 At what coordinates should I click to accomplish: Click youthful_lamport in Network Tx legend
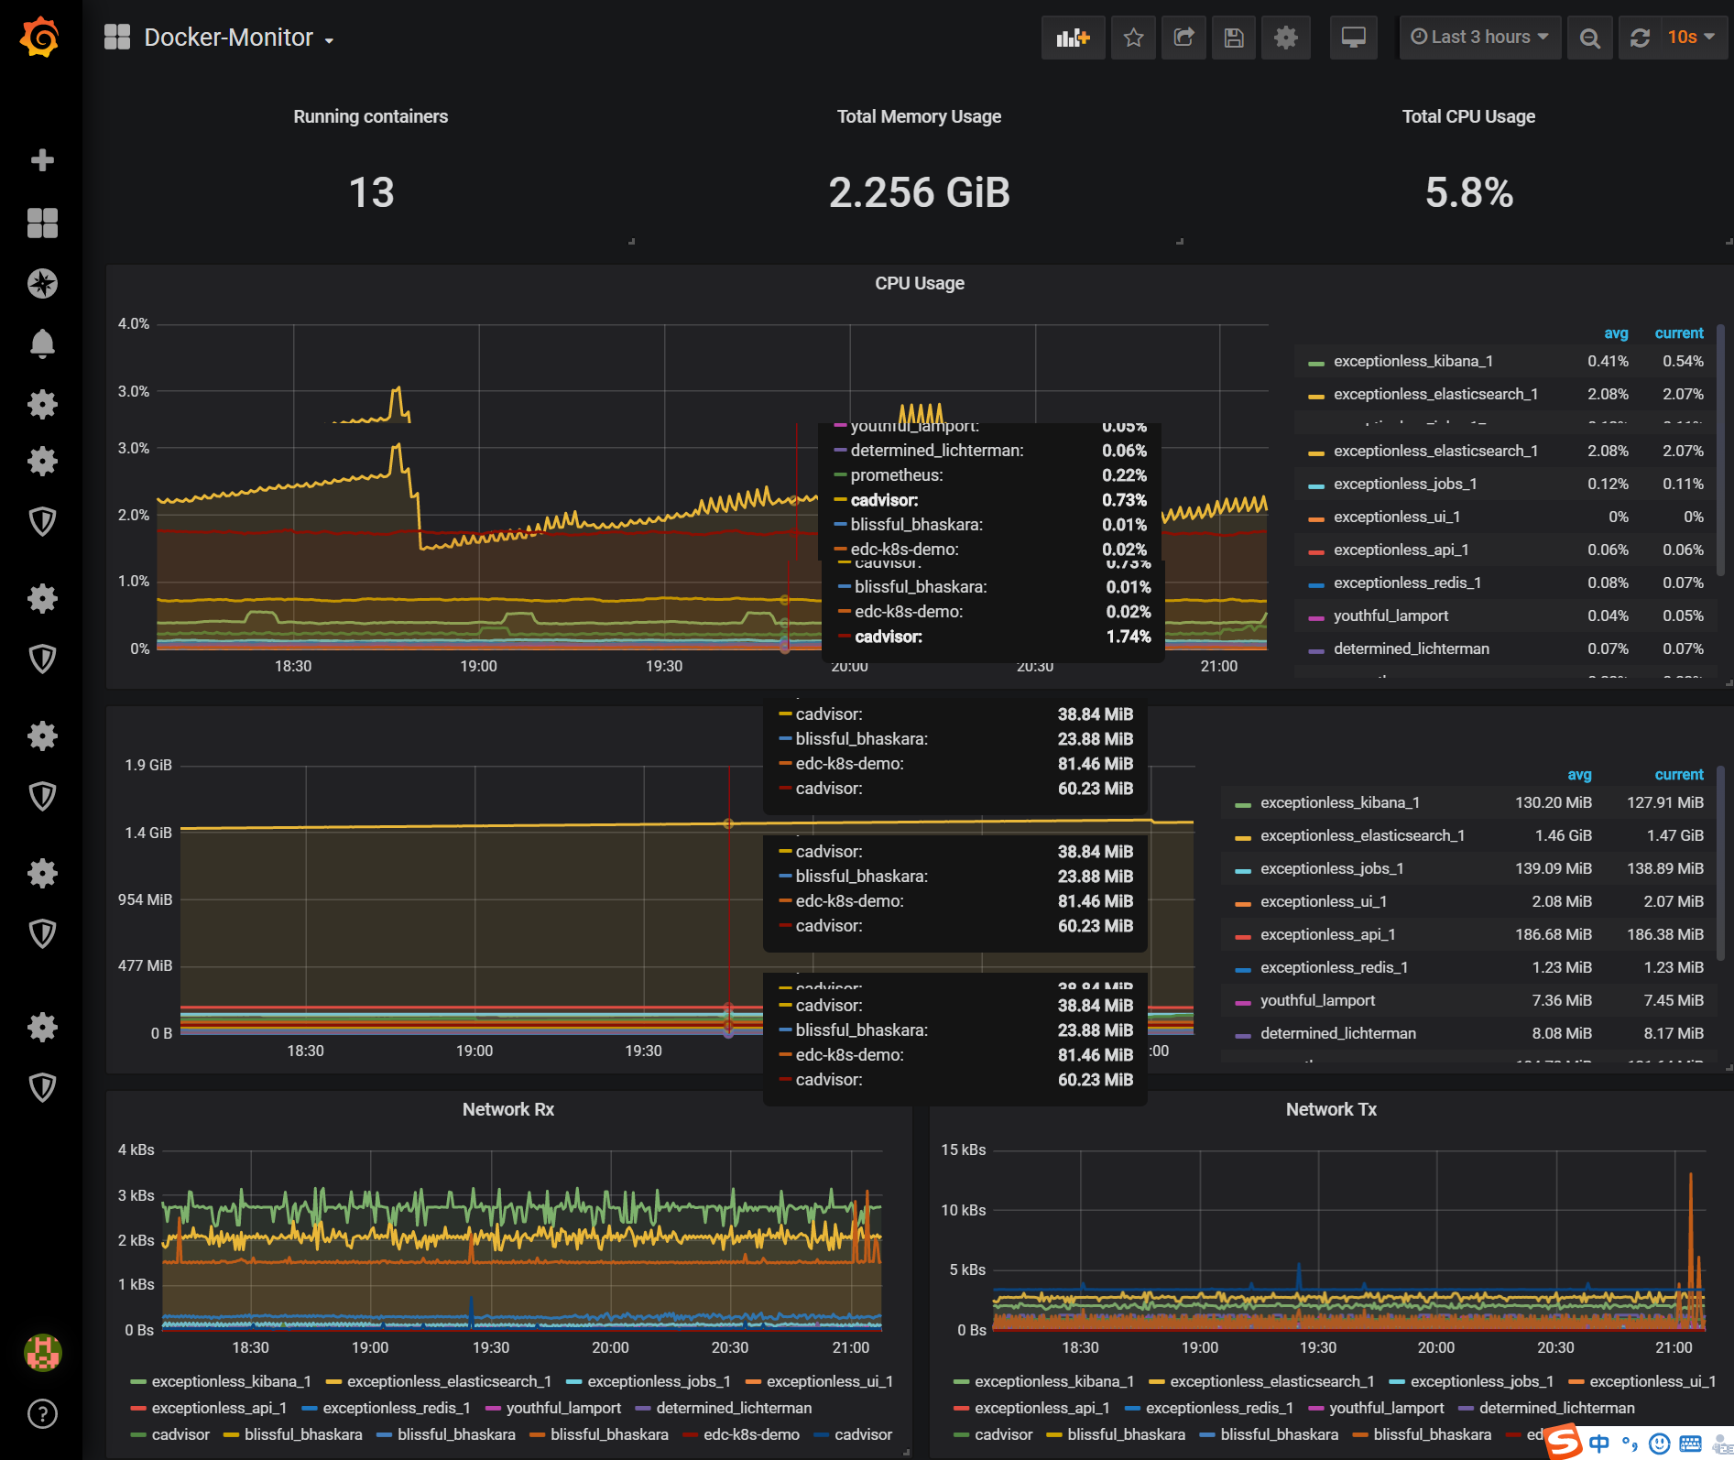click(1386, 1408)
